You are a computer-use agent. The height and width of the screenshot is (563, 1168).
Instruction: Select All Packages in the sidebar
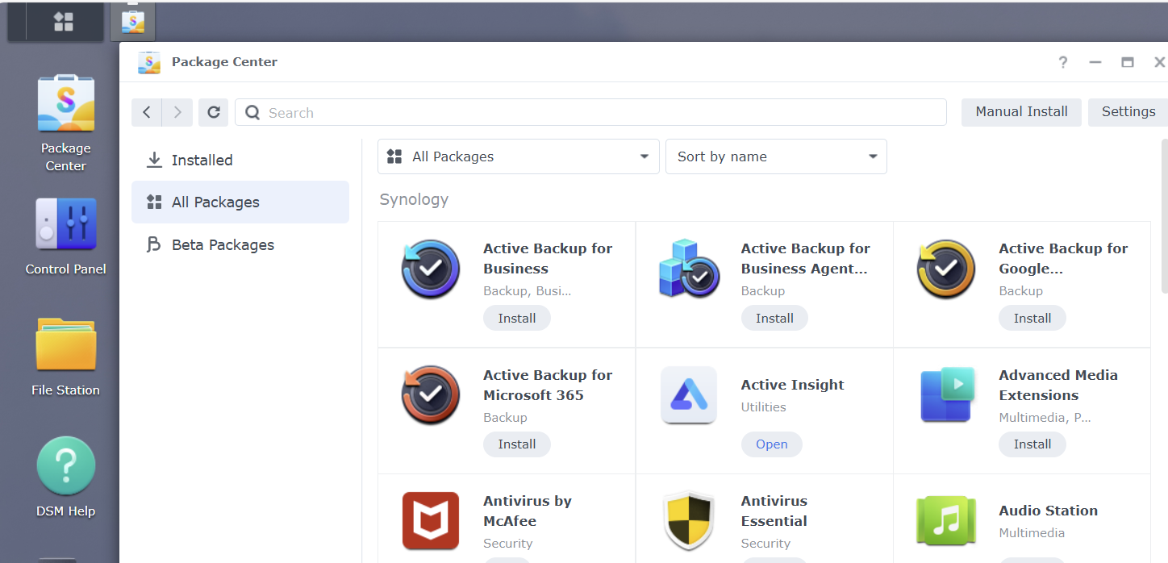pos(240,202)
